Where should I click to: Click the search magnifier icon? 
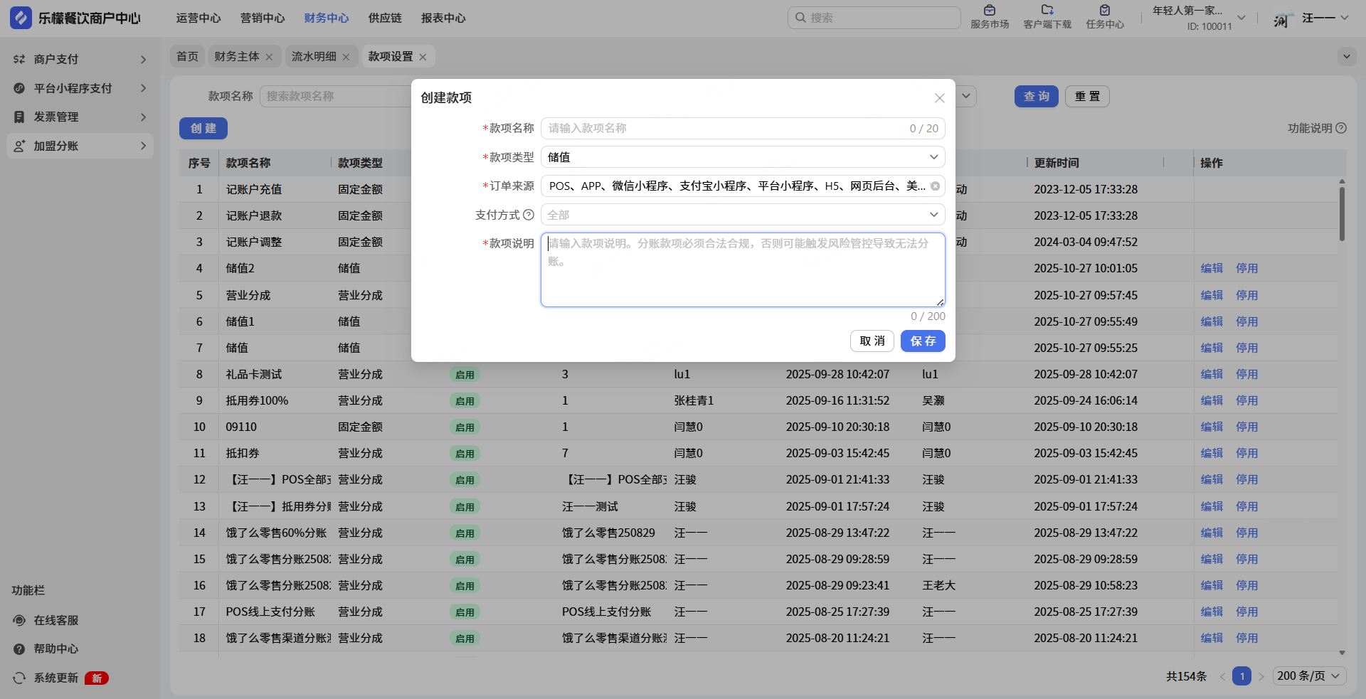tap(800, 18)
